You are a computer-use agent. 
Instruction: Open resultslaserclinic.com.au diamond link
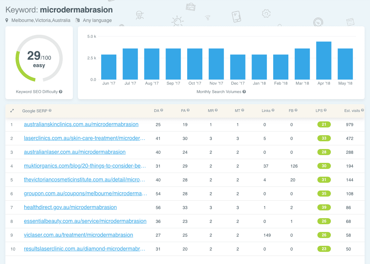(x=84, y=249)
